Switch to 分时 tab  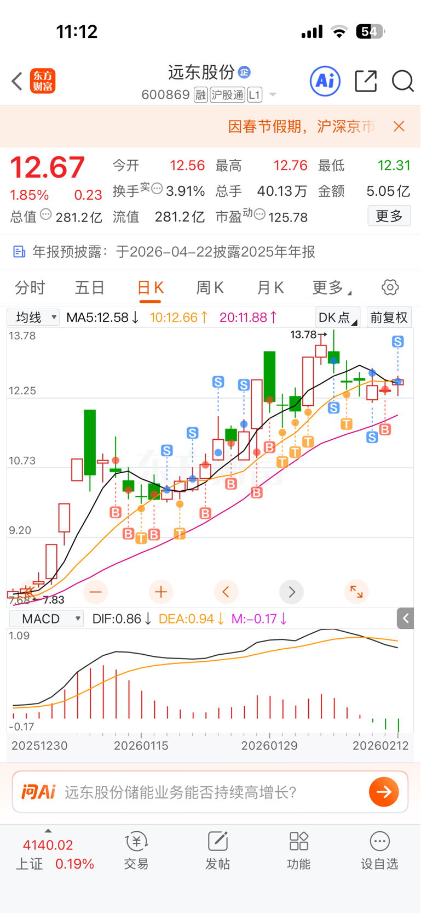click(30, 287)
